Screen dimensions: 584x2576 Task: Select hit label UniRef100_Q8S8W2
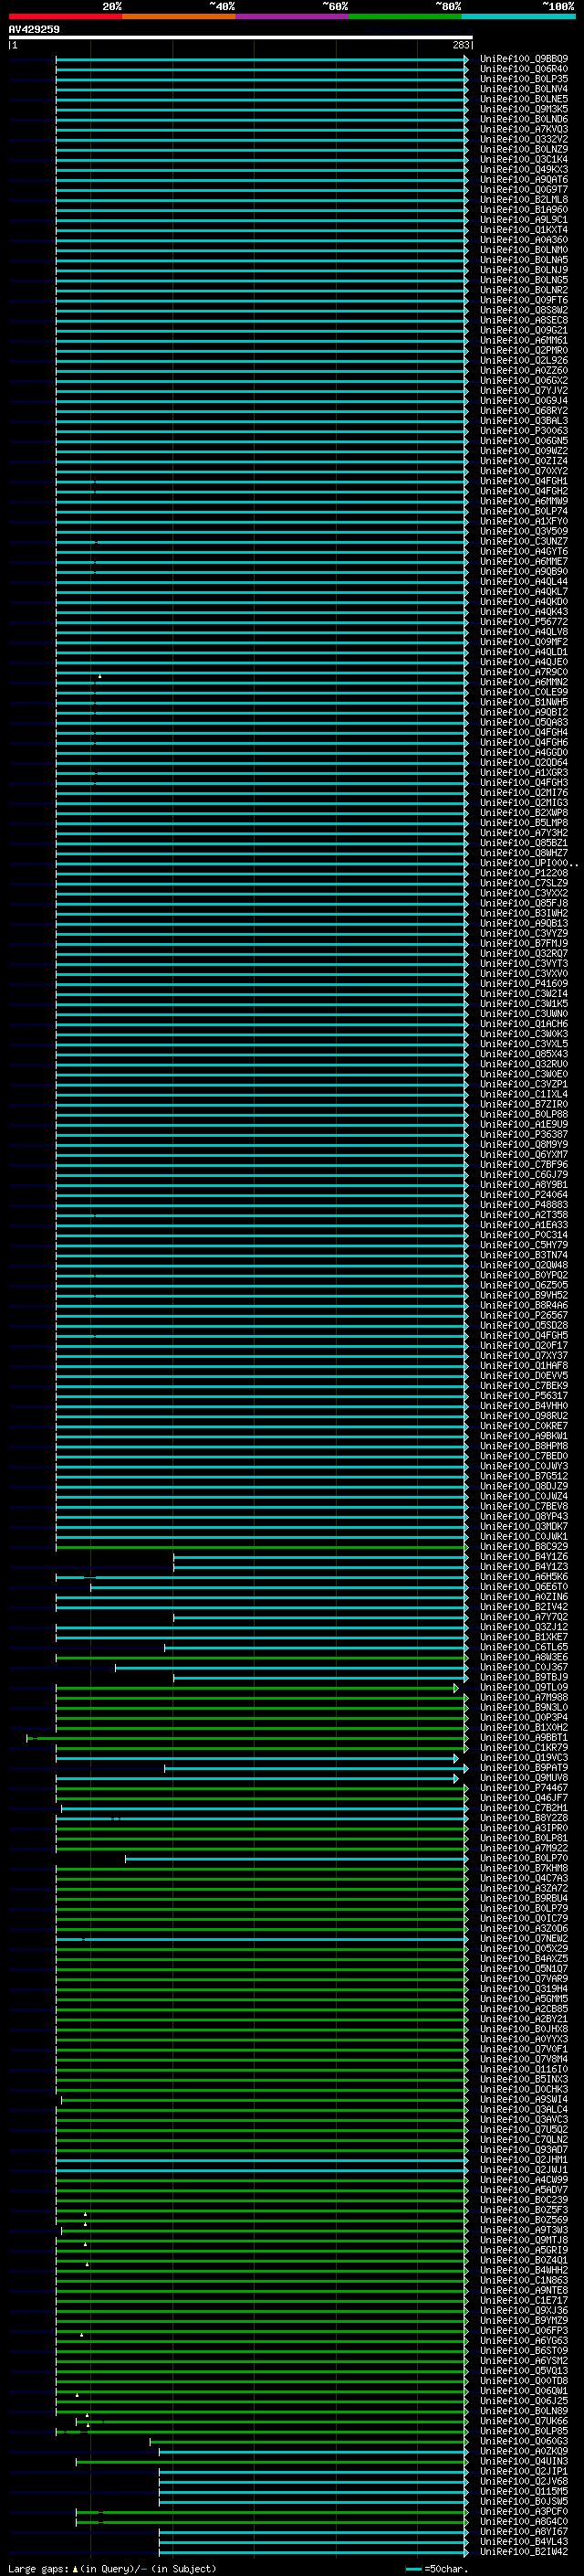(523, 310)
